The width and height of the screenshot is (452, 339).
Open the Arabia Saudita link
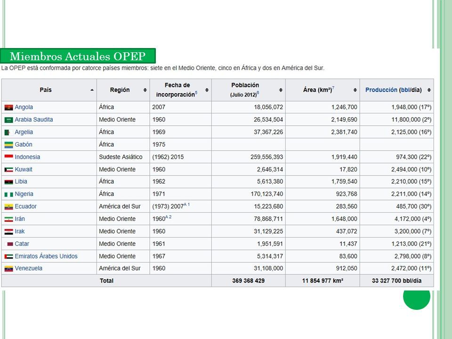pos(34,120)
